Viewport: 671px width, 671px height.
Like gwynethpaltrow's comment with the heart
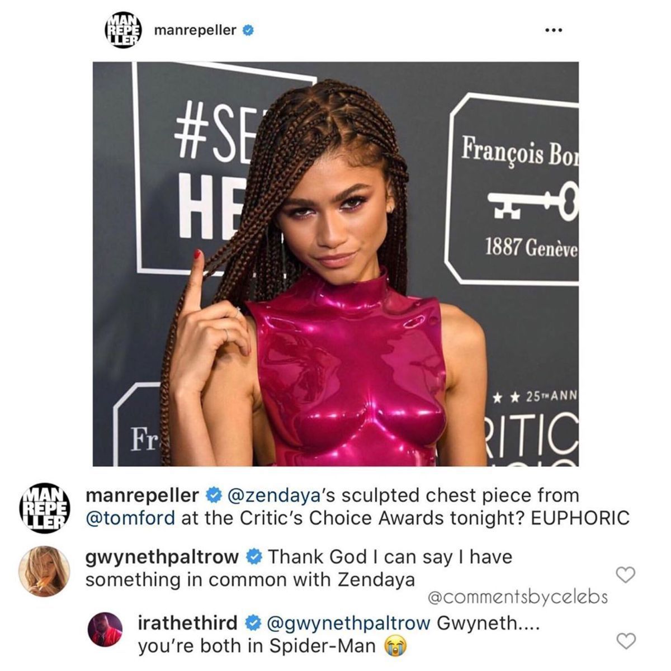(625, 574)
